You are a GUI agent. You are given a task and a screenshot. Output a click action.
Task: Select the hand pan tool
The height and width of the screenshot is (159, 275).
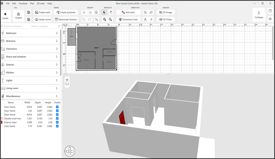111,12
